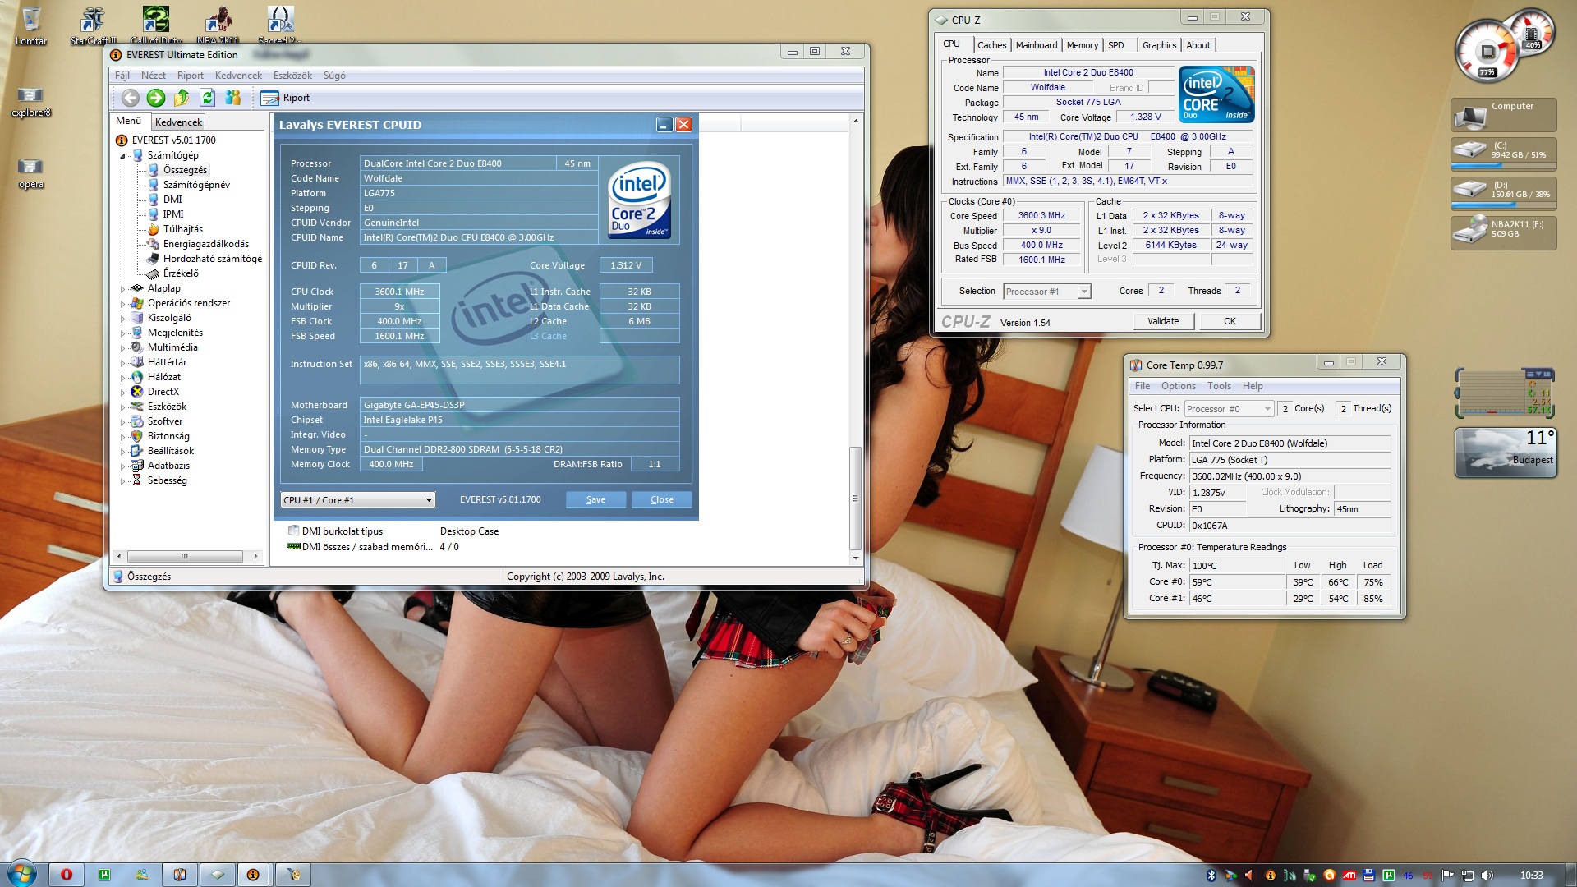
Task: Click Opera button in taskbar
Action: pyautogui.click(x=67, y=875)
